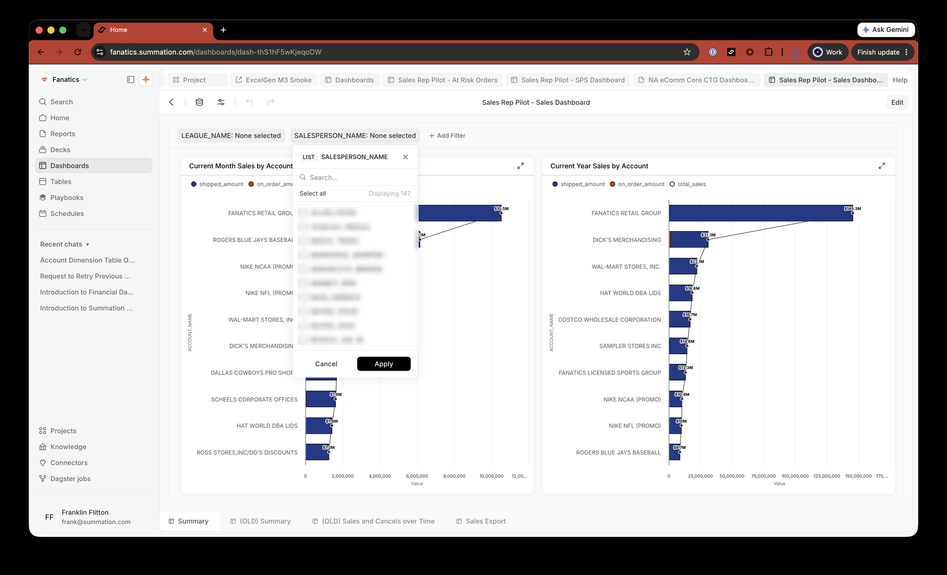
Task: Open Decks in the sidebar
Action: point(93,149)
